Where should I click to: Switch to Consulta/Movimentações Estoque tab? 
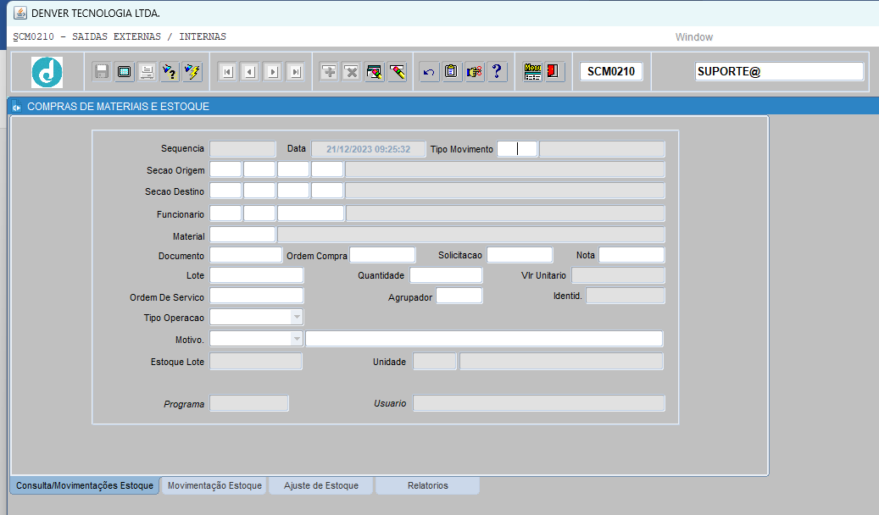tap(85, 485)
